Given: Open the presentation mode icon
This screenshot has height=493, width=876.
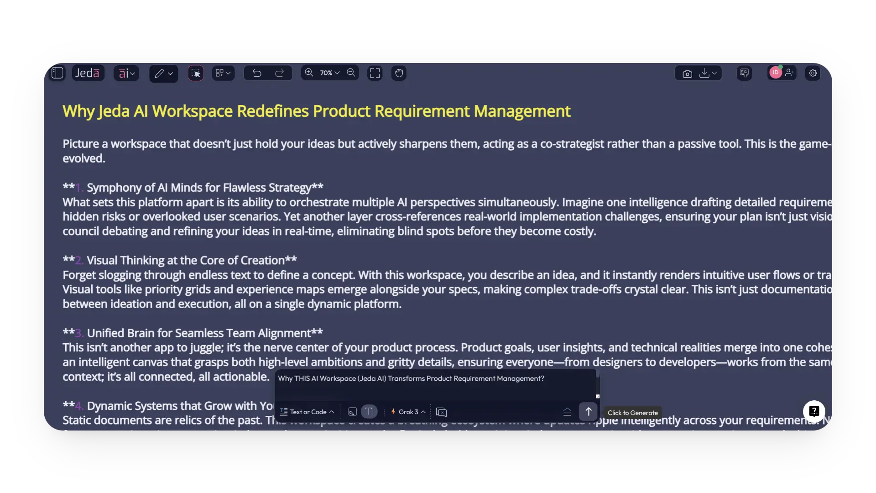Looking at the screenshot, I should 744,73.
